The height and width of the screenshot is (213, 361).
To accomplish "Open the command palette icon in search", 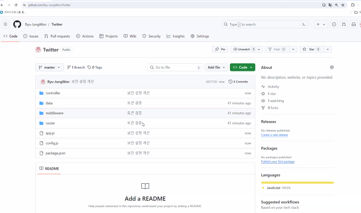I will point(304,24).
